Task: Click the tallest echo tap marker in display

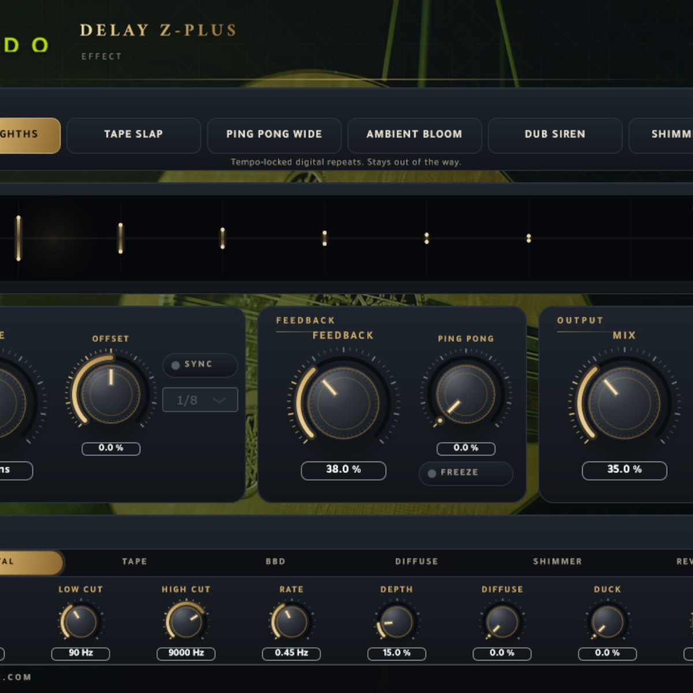Action: coord(18,238)
